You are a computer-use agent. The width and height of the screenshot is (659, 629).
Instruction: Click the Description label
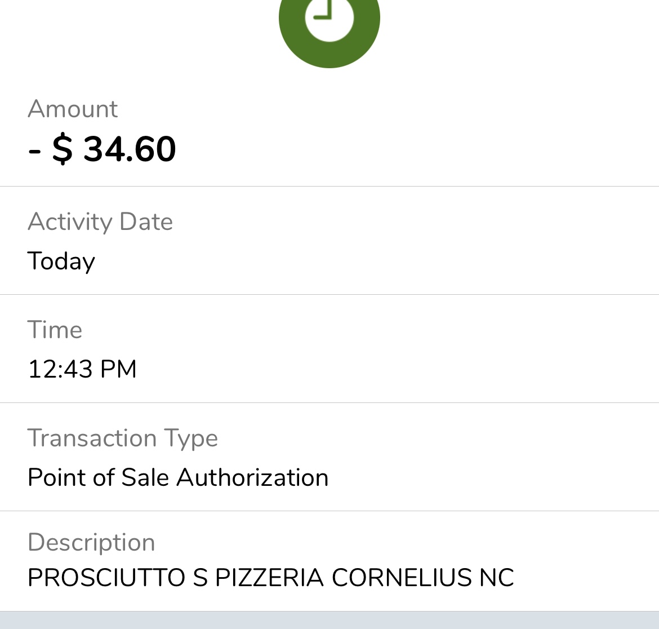91,542
